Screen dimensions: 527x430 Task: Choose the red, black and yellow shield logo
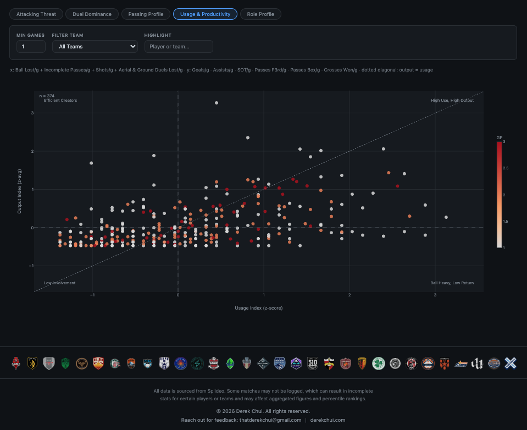coord(329,363)
